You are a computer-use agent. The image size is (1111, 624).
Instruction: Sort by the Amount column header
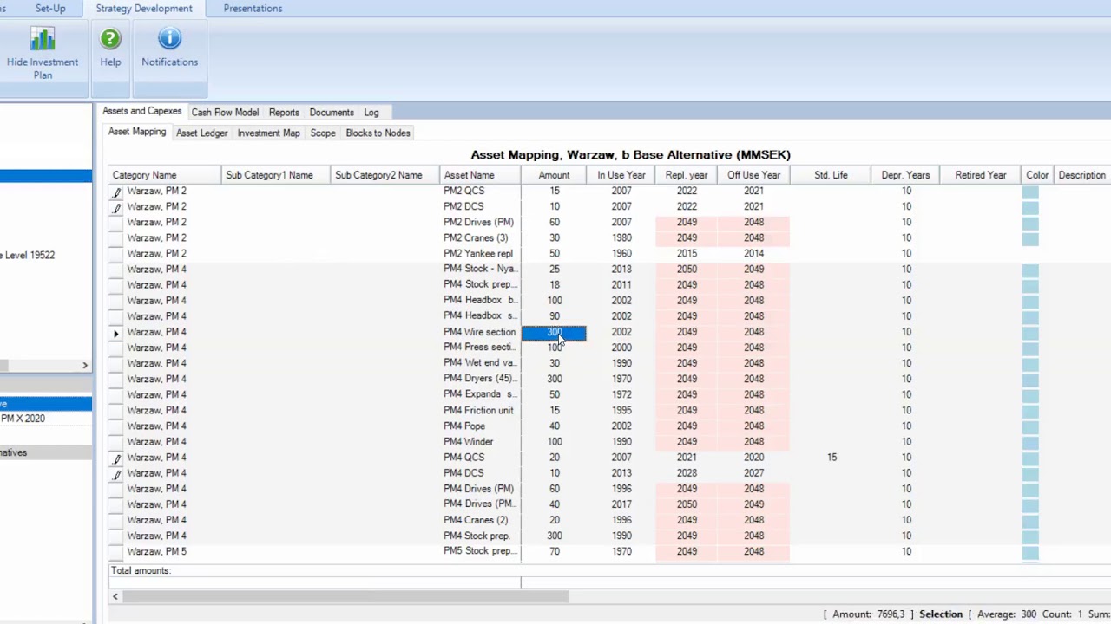pos(554,175)
